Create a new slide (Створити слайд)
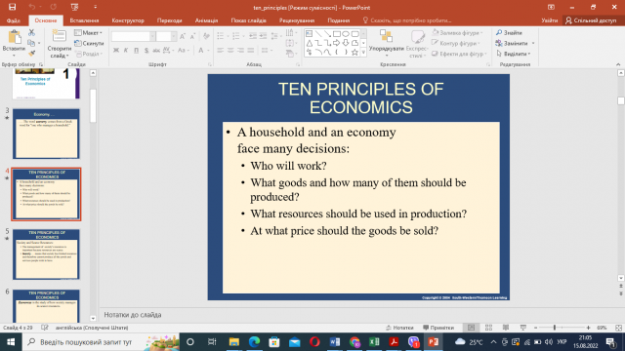Screen dimensions: 625x351 coord(59,44)
